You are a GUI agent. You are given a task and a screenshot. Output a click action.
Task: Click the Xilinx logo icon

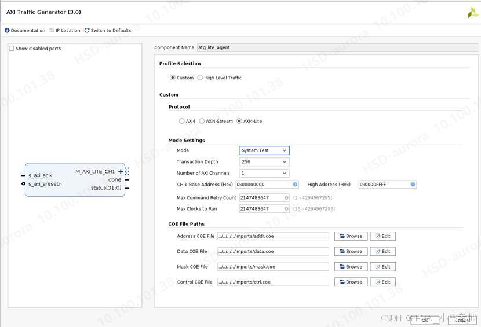[472, 13]
